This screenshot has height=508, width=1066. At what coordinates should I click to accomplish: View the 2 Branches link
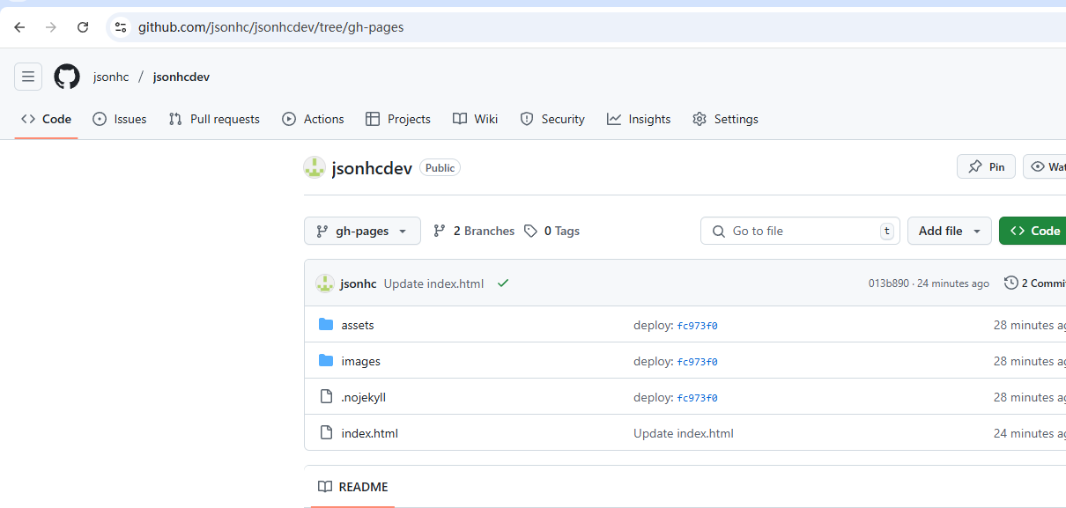tap(474, 231)
